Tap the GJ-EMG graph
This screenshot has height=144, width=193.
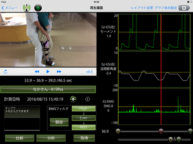point(154,107)
